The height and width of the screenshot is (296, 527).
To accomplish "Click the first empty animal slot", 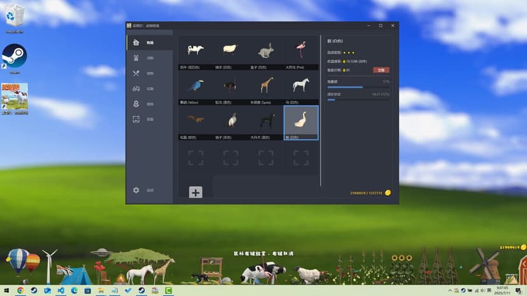I will pos(195,158).
